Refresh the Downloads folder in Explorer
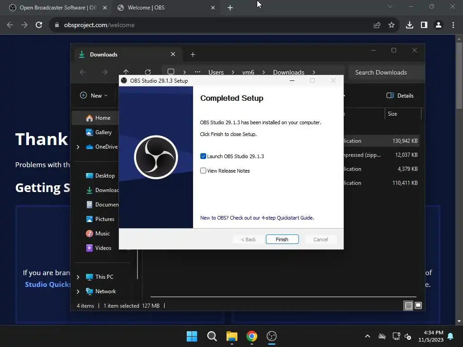Viewport: 463px width, 347px height. (x=148, y=72)
